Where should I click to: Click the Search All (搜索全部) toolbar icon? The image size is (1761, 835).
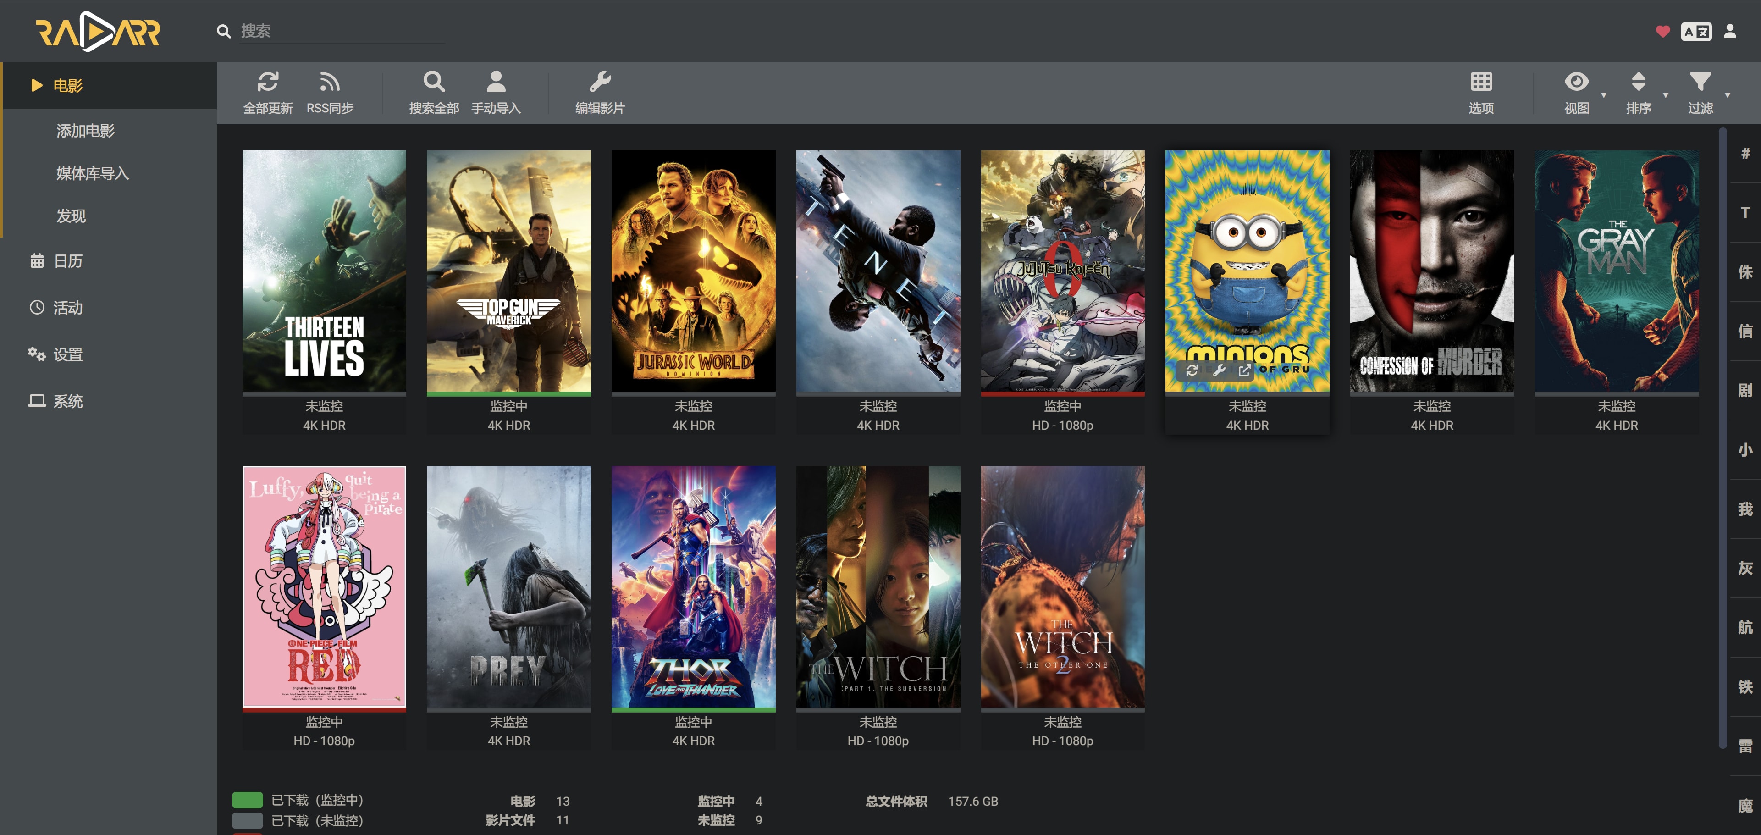click(x=433, y=82)
